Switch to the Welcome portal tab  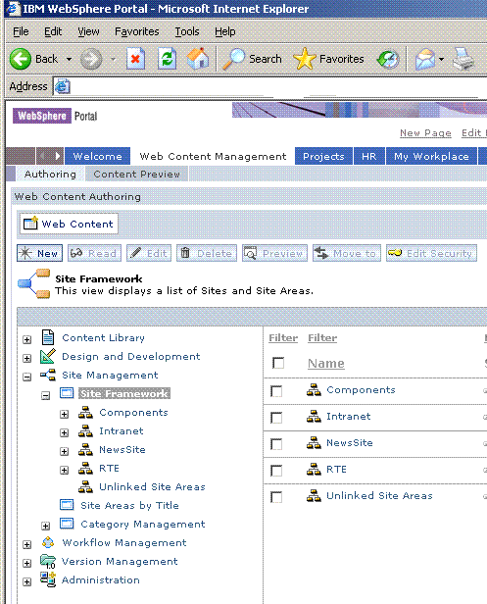point(97,156)
